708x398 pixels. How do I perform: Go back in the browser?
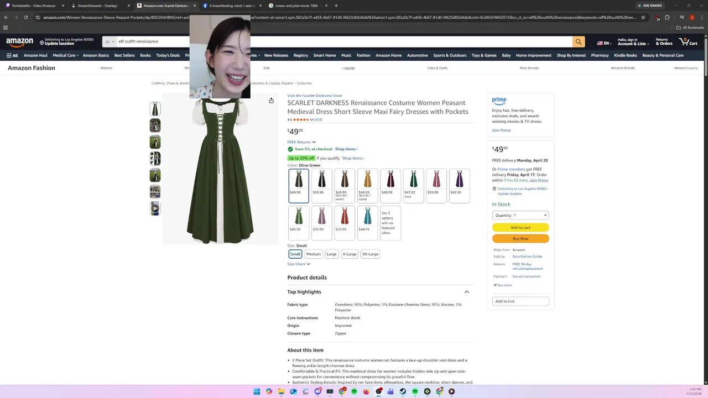point(6,17)
